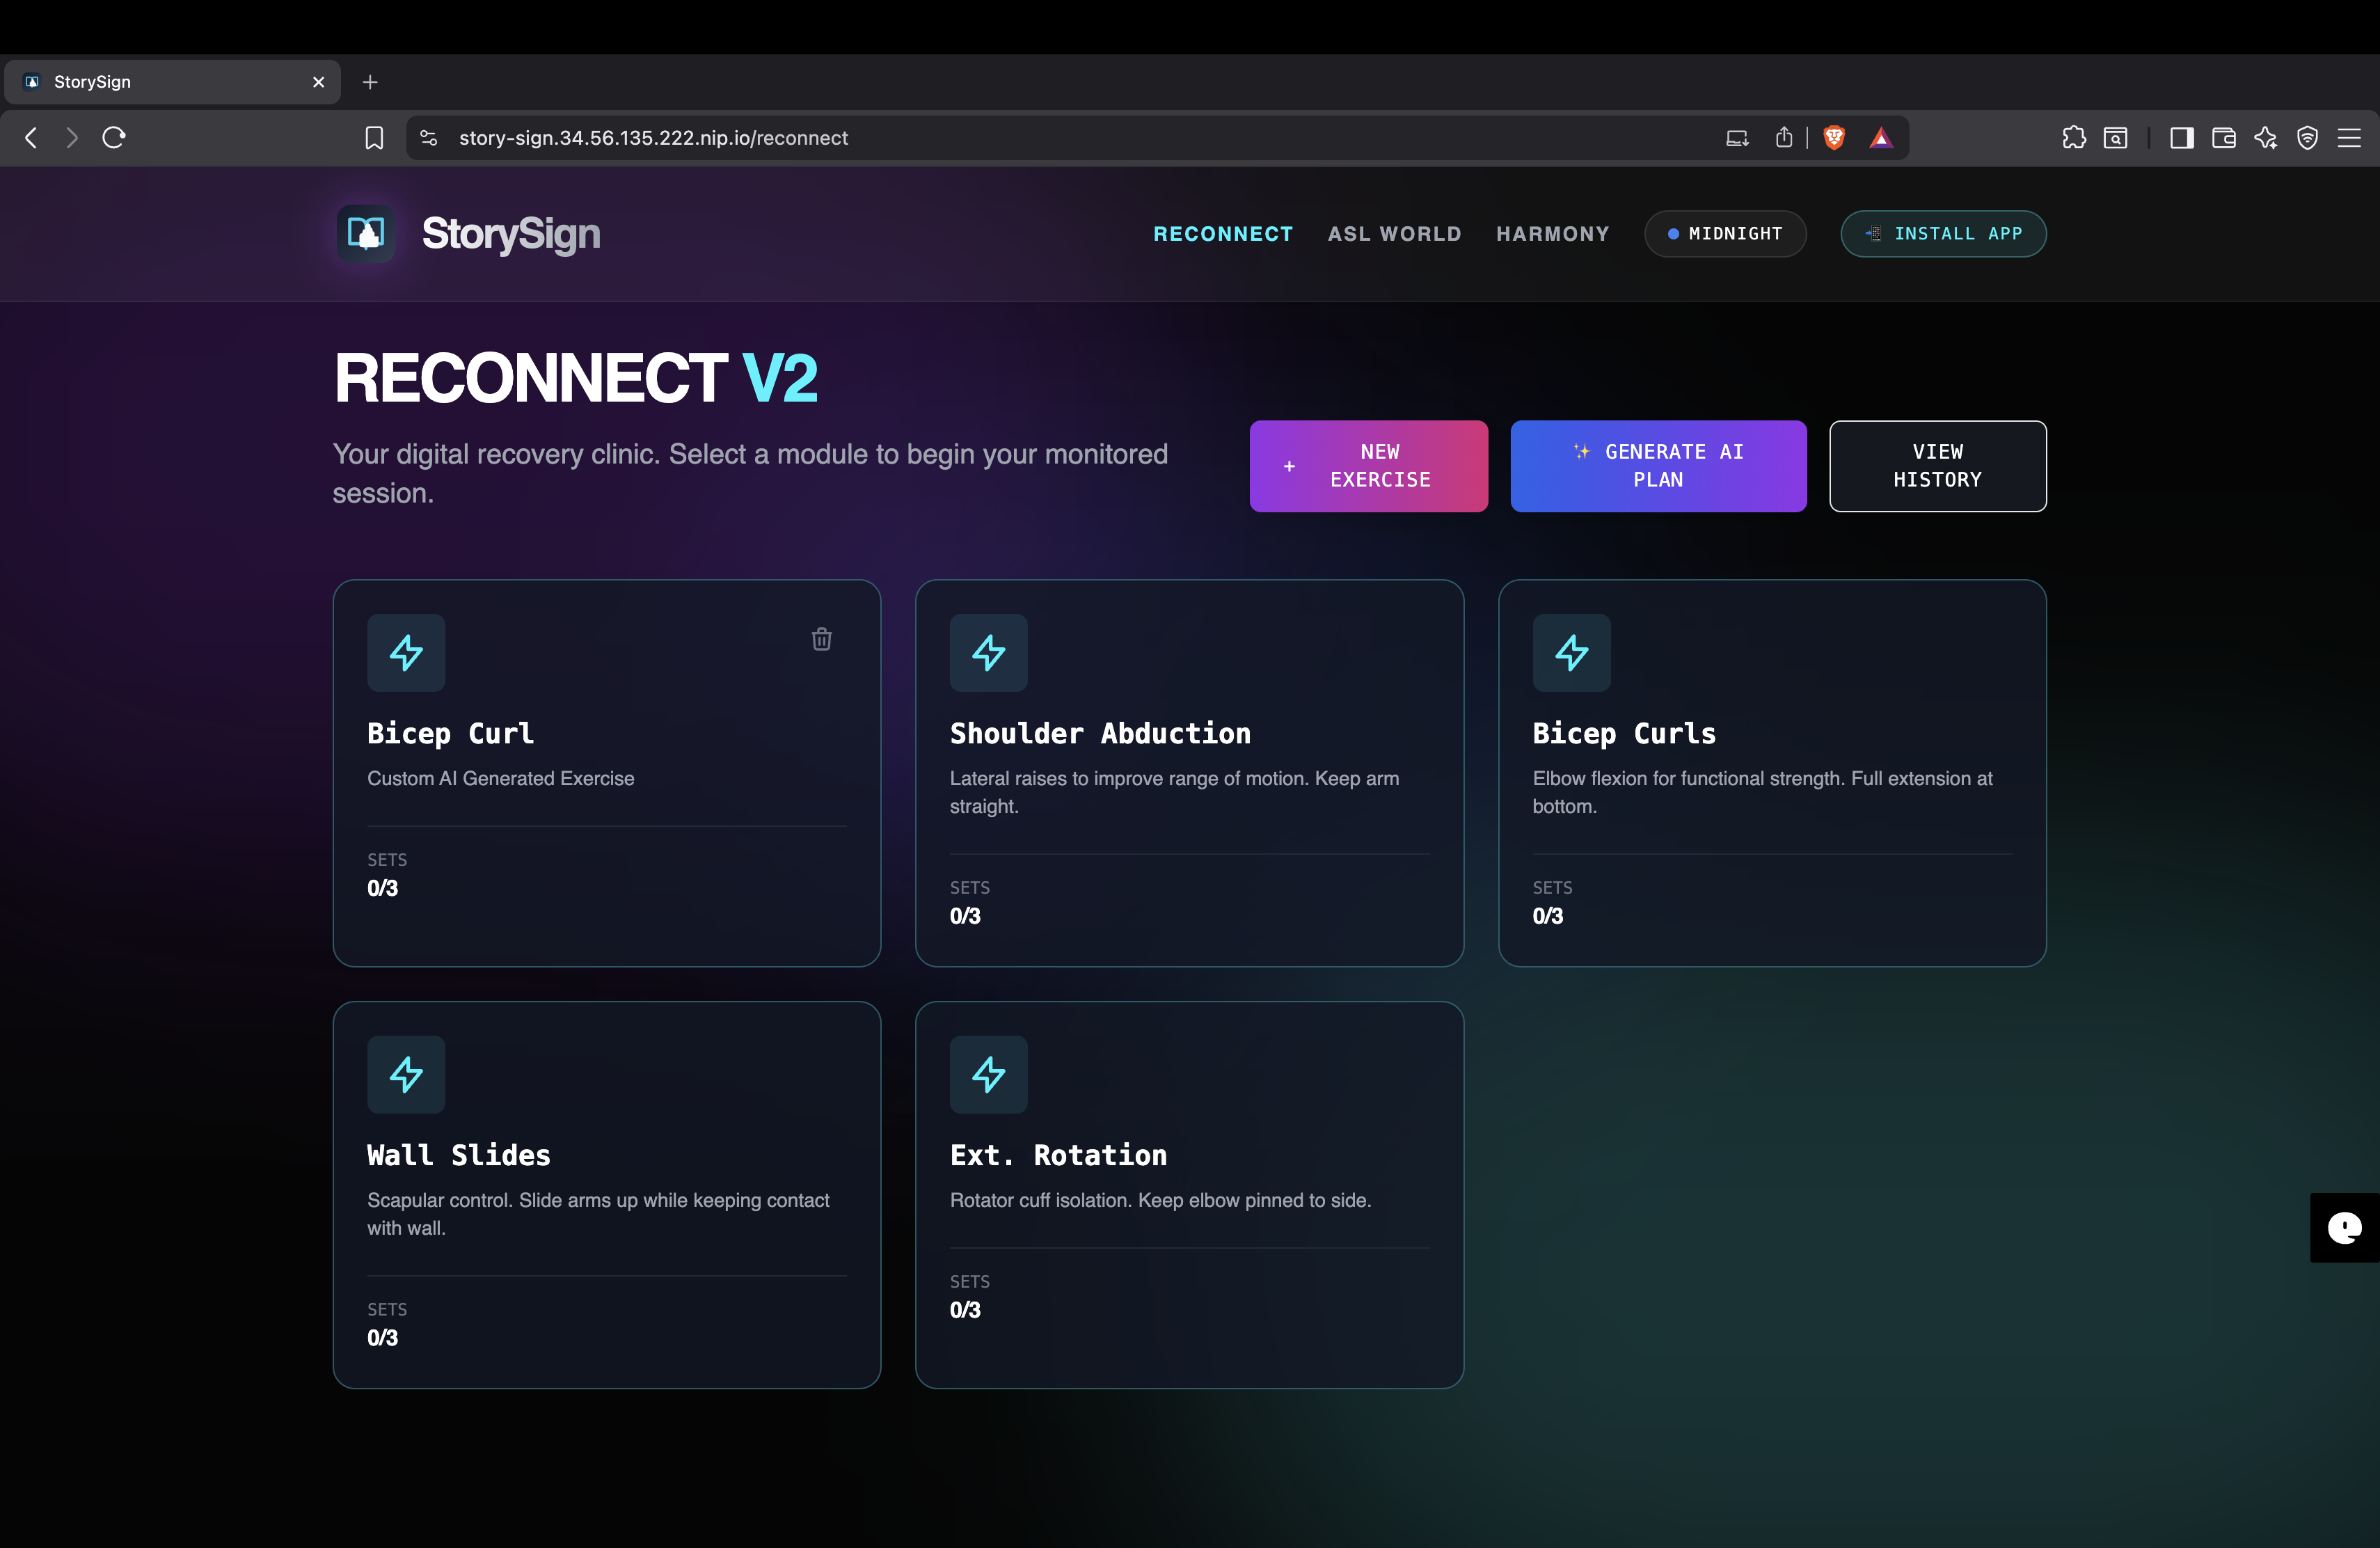This screenshot has height=1548, width=2380.
Task: Generate an AI plan
Action: click(x=1657, y=466)
